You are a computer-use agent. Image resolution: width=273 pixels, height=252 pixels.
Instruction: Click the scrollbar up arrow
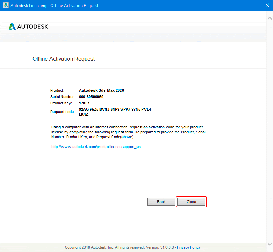pyautogui.click(x=270, y=18)
